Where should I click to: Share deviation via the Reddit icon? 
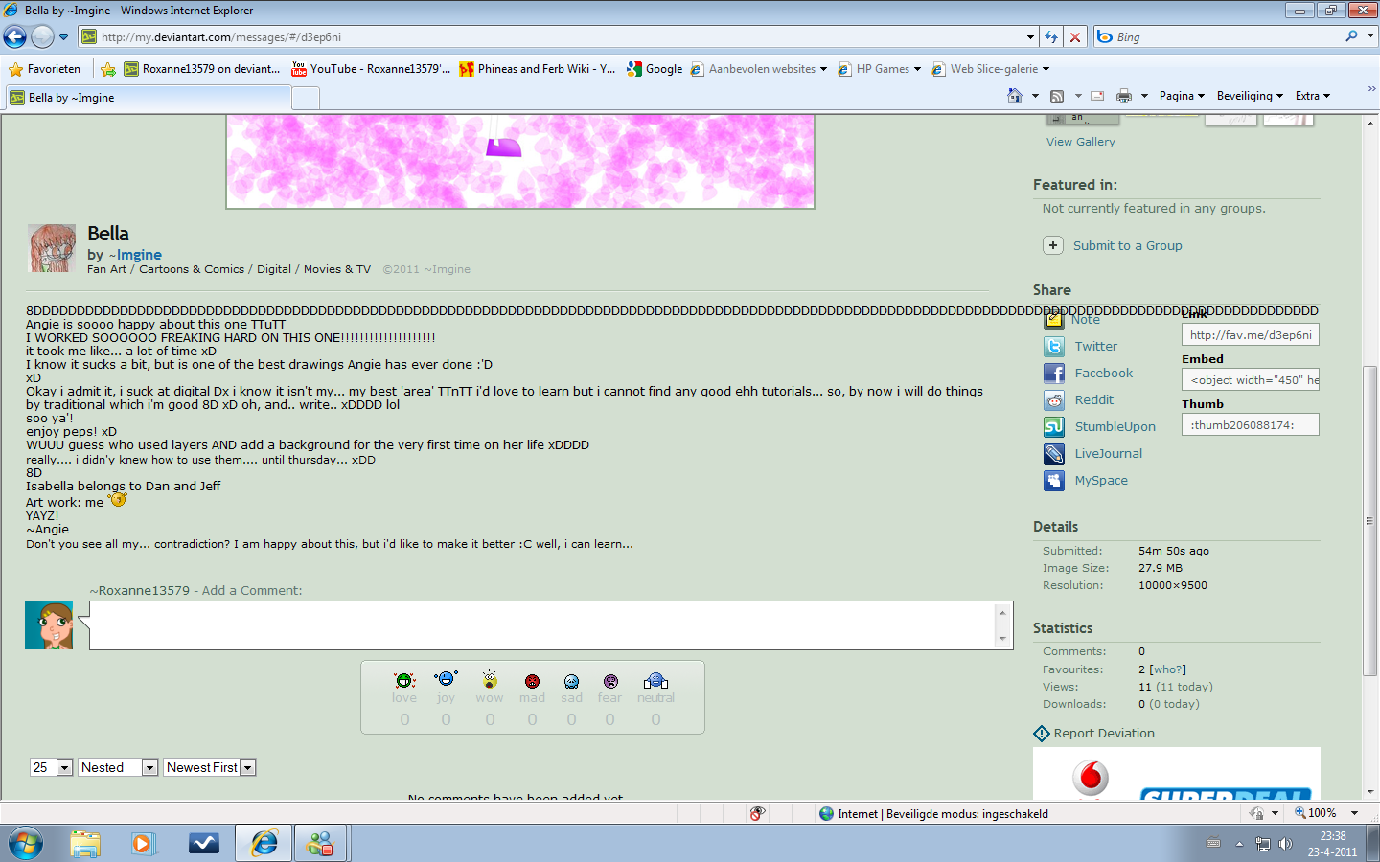1054,400
